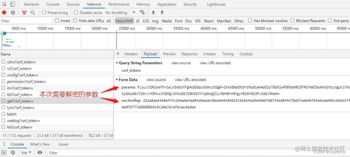Open the Issues drawer tab
This screenshot has width=350, height=157.
[63, 144]
